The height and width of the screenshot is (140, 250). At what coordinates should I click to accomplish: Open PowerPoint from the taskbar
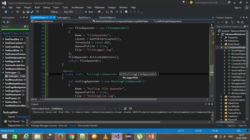point(151,136)
